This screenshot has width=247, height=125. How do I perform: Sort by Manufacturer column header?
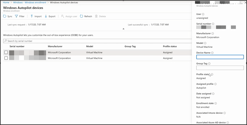click(55, 46)
